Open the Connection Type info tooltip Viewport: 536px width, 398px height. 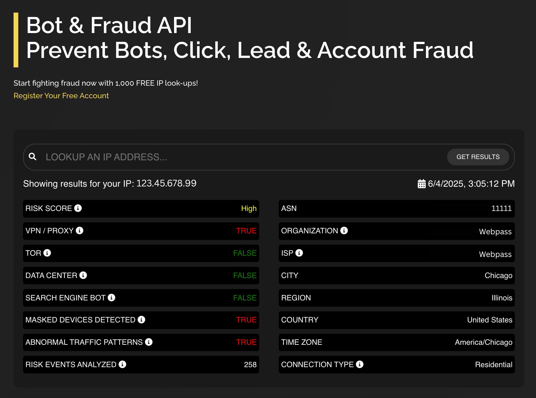pyautogui.click(x=359, y=365)
